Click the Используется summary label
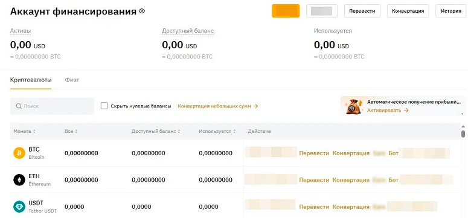 333,31
